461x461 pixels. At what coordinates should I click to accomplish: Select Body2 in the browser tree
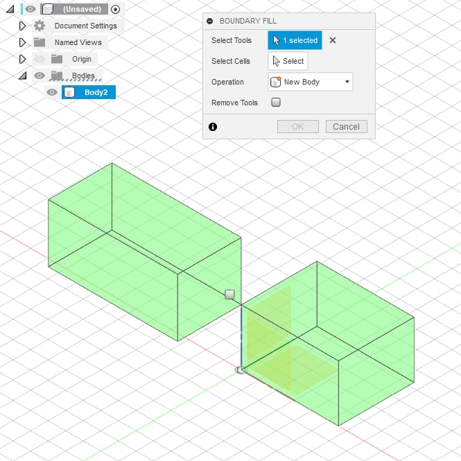point(89,92)
